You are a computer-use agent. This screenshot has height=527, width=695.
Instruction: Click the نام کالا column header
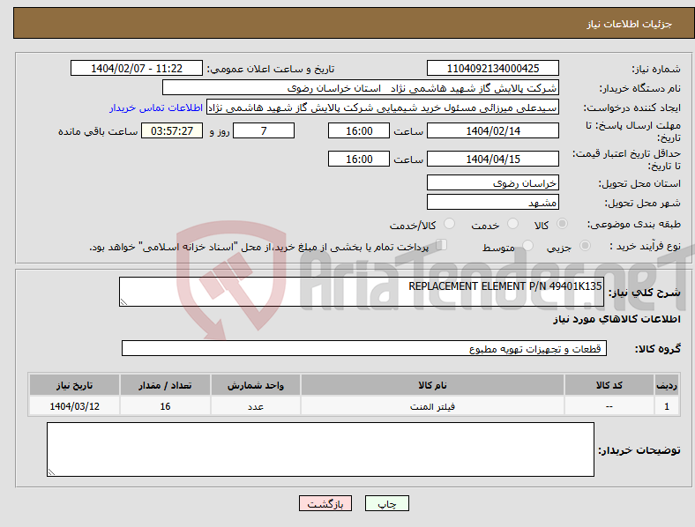click(432, 385)
